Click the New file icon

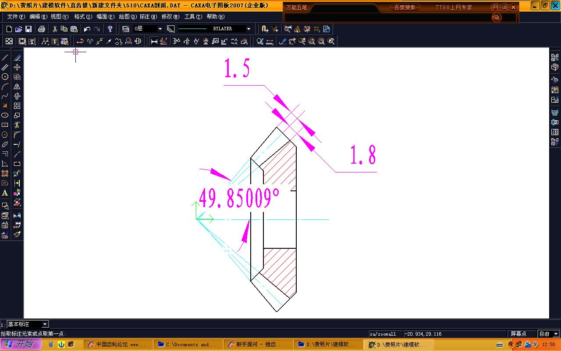point(9,29)
